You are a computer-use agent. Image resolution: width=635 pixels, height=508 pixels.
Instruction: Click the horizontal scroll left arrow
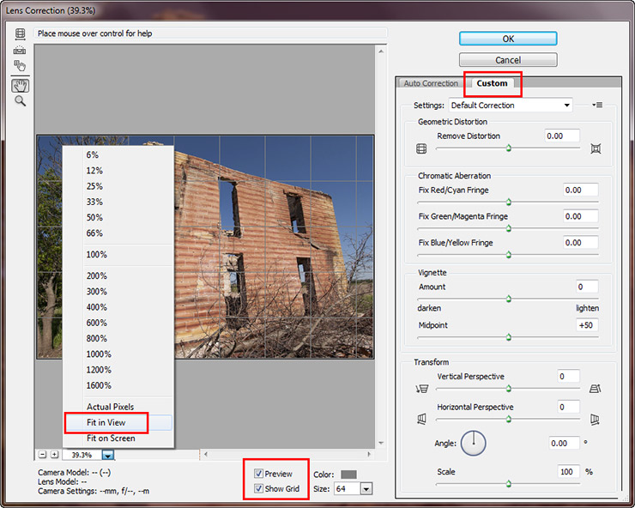tap(206, 454)
